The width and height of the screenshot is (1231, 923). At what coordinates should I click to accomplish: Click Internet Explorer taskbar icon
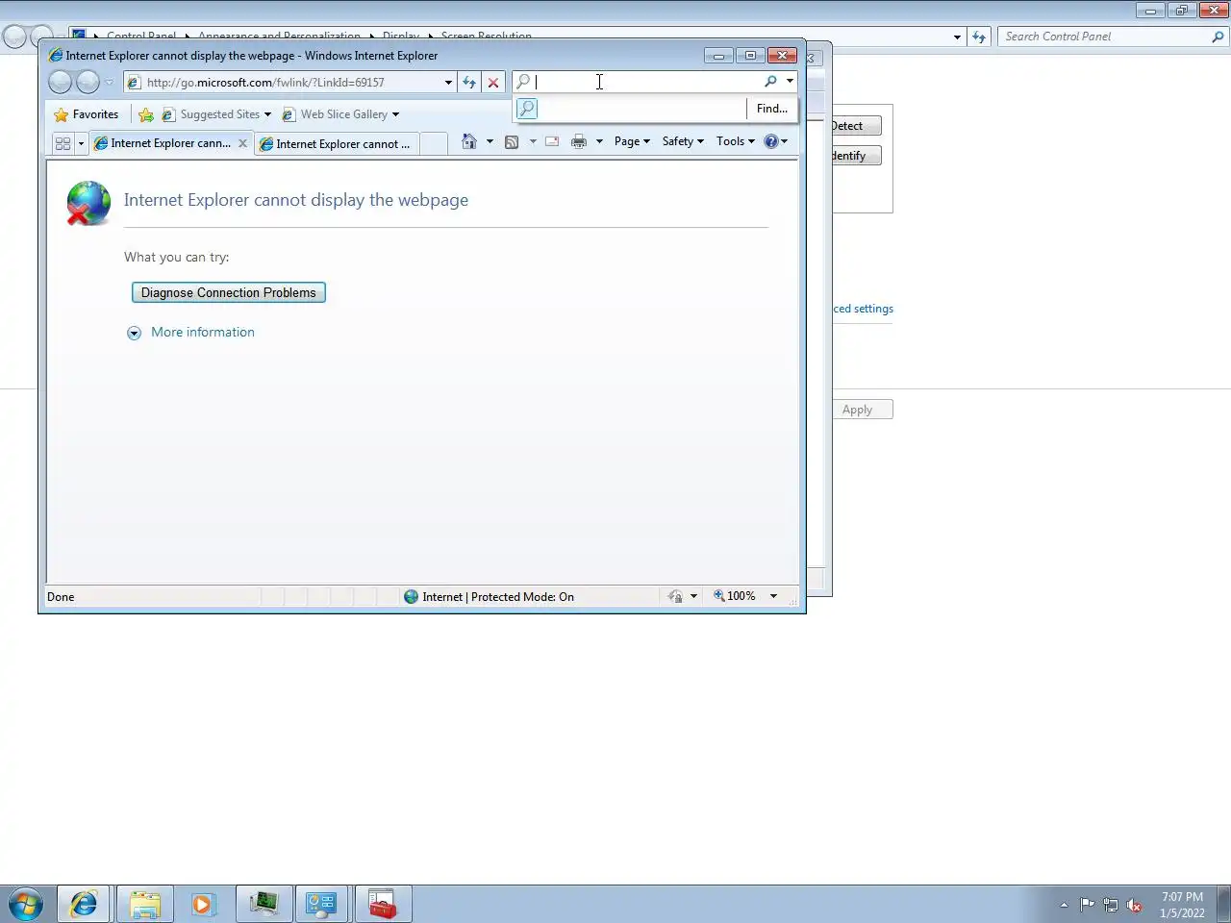pos(84,904)
